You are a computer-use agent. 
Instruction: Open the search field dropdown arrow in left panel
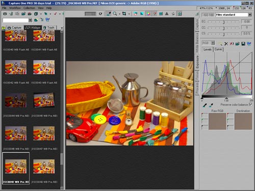pos(30,20)
